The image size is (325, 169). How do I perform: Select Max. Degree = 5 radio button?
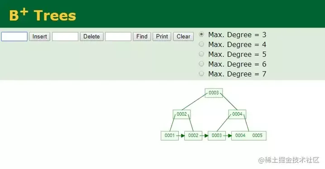pyautogui.click(x=201, y=54)
